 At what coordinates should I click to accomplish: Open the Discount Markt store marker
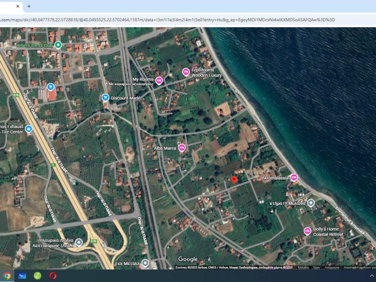105,98
